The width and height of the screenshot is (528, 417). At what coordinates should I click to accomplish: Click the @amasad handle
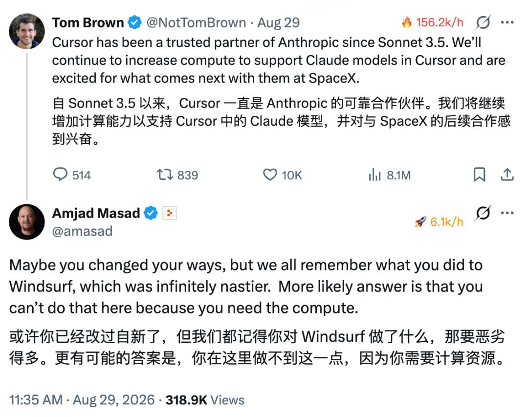[x=82, y=231]
